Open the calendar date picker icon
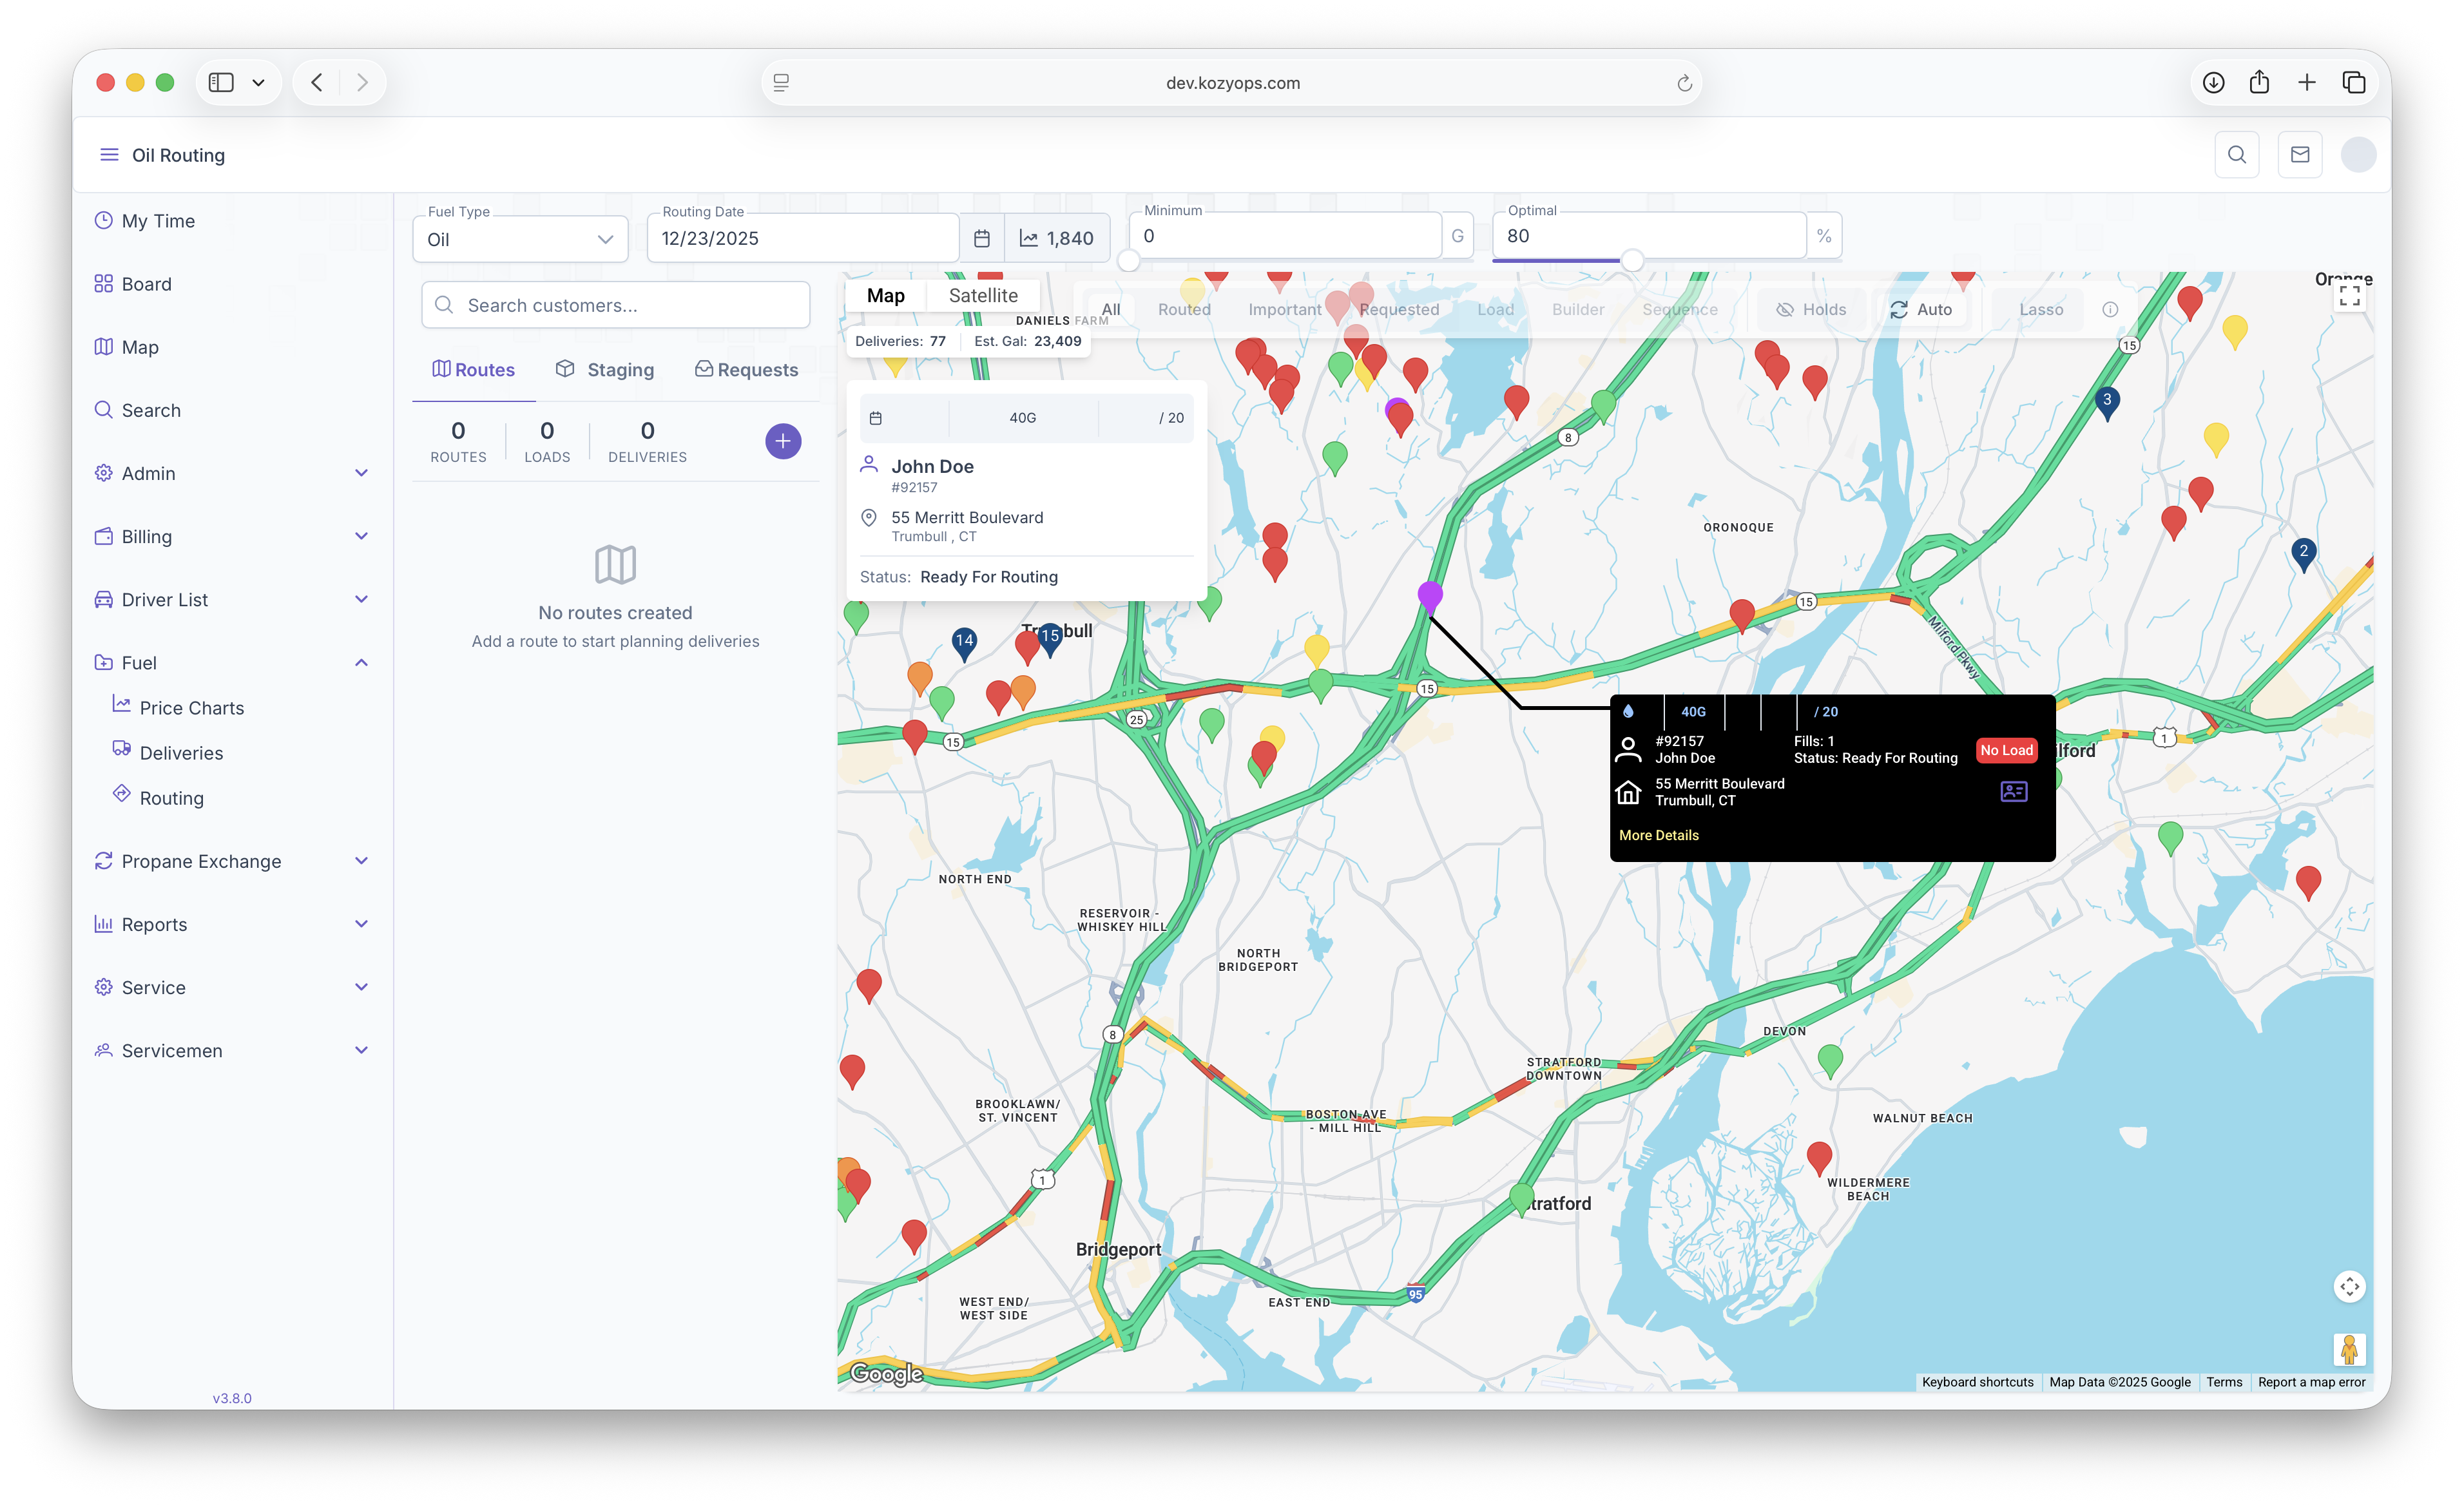Viewport: 2464px width, 1505px height. point(981,238)
